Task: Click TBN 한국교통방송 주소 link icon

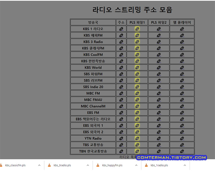Action: 121,151
